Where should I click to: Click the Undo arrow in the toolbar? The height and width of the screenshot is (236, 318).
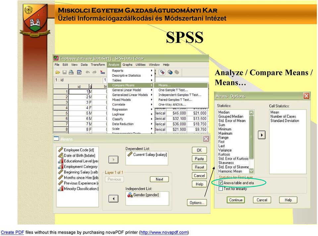[87, 72]
